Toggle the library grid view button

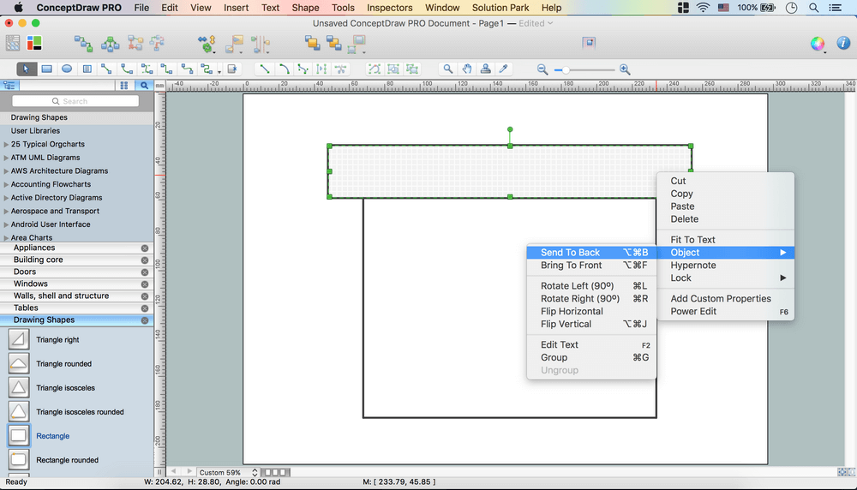point(124,85)
